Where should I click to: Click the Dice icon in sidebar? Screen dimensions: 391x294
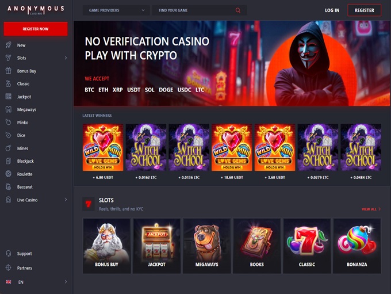(9, 135)
